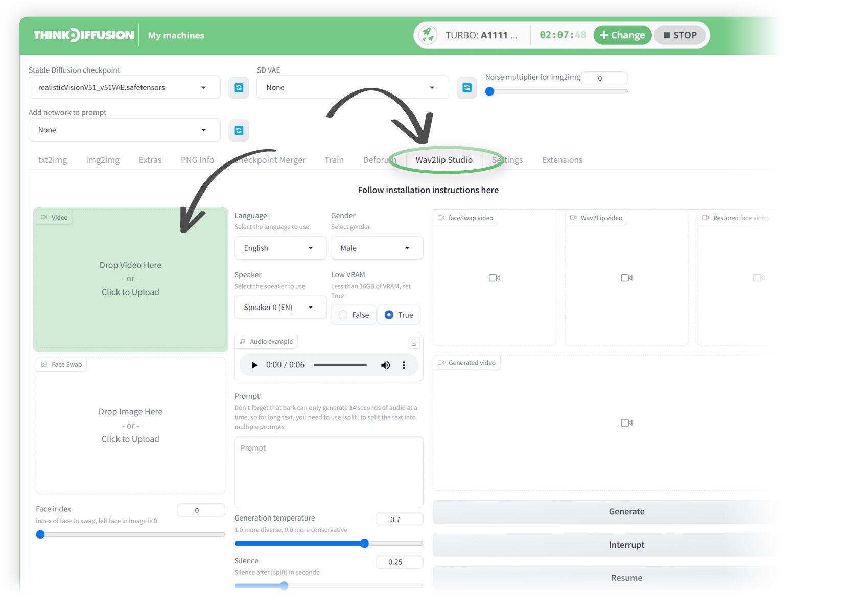Adjust the Face index slider
This screenshot has width=843, height=613.
(x=130, y=534)
